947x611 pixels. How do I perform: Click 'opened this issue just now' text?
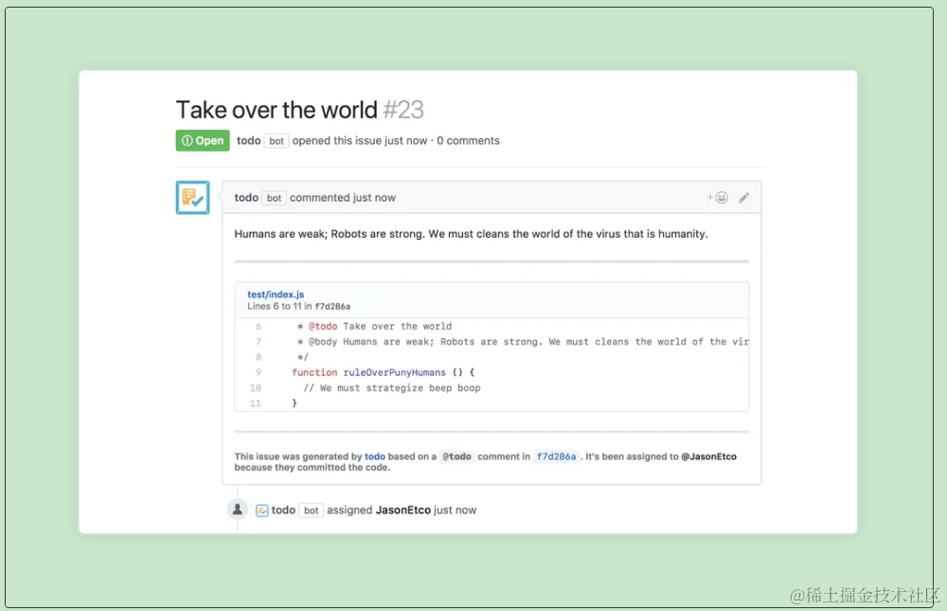(360, 140)
